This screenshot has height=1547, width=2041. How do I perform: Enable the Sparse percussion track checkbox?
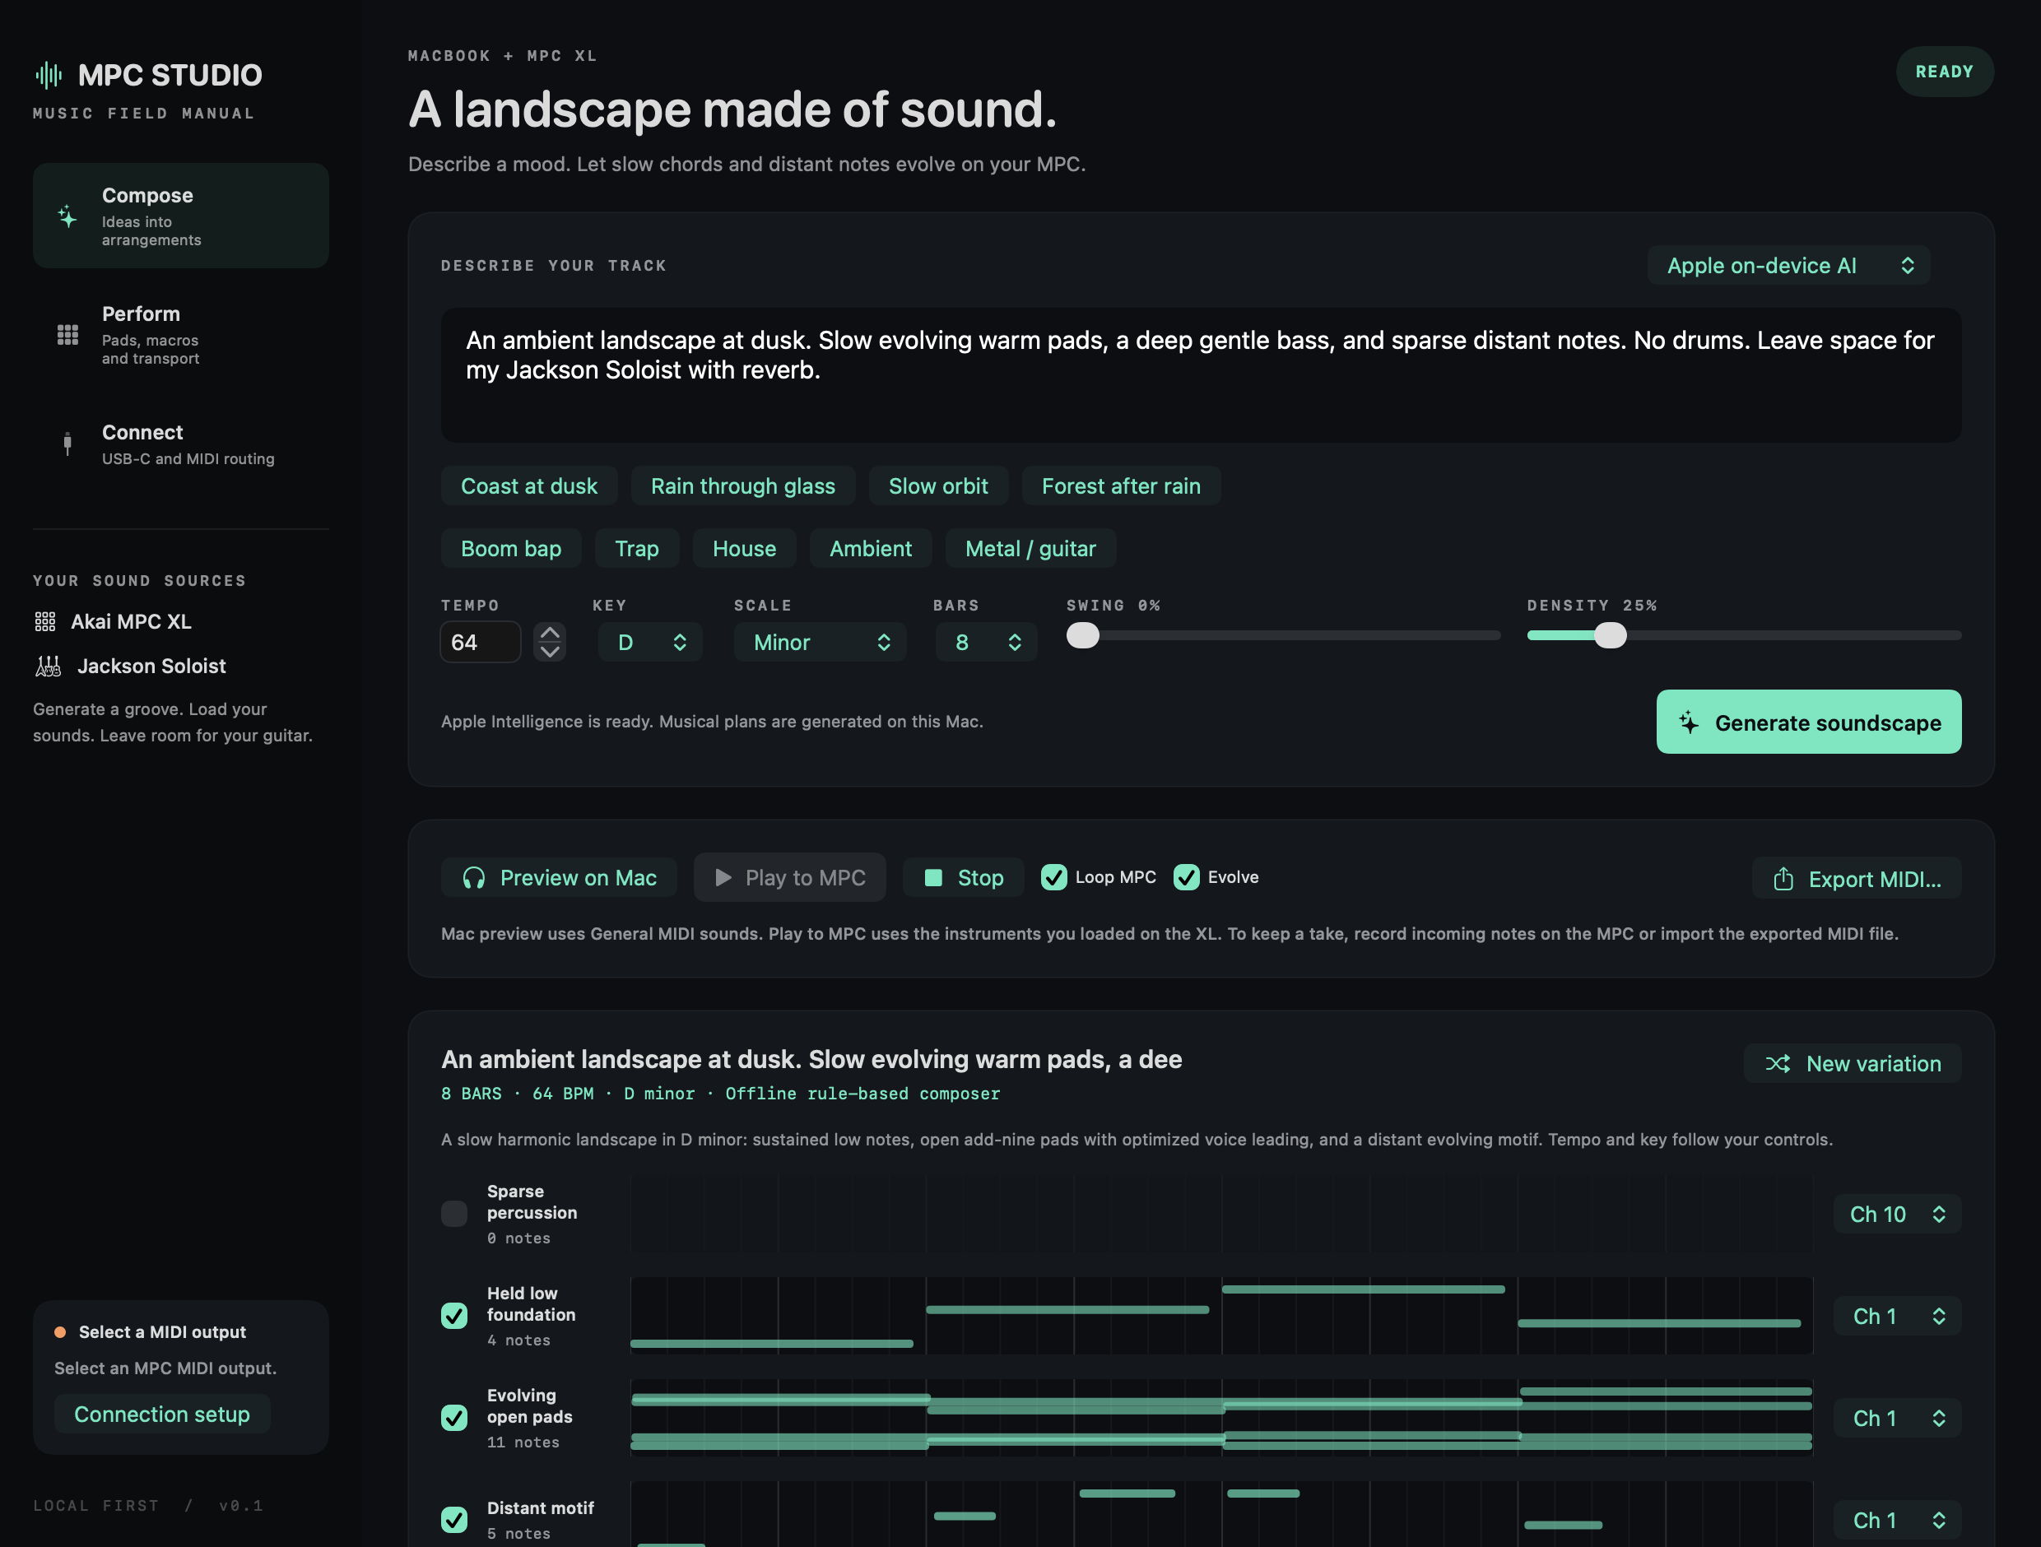pos(454,1213)
